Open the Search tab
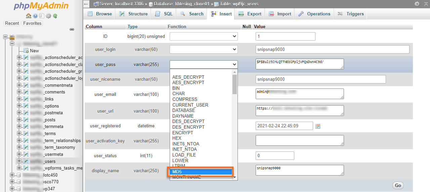Screen dimensions: 430x192 click(x=192, y=14)
